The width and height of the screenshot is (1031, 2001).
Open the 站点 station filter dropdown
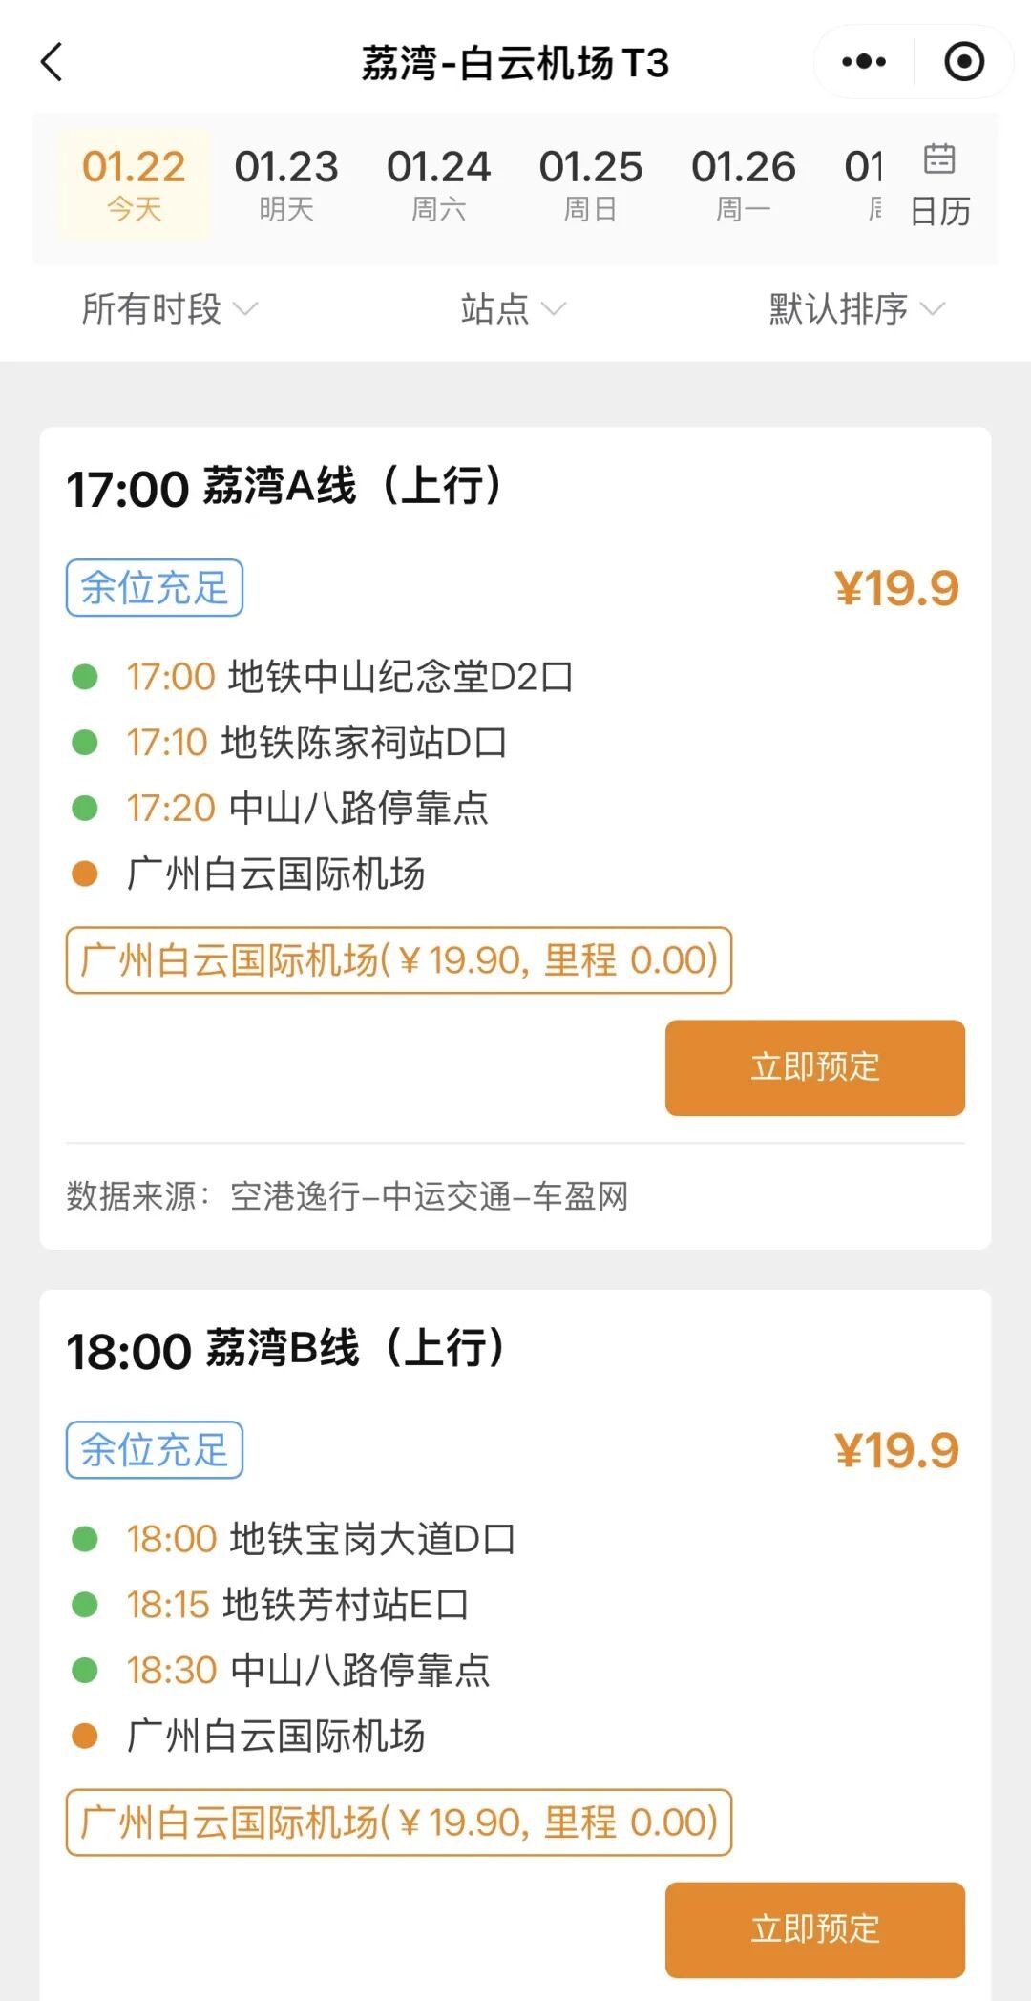tap(513, 309)
